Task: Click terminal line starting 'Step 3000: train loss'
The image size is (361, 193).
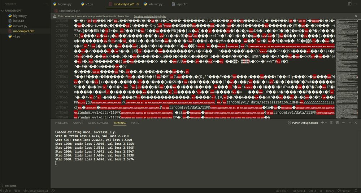Action: [x=94, y=159]
